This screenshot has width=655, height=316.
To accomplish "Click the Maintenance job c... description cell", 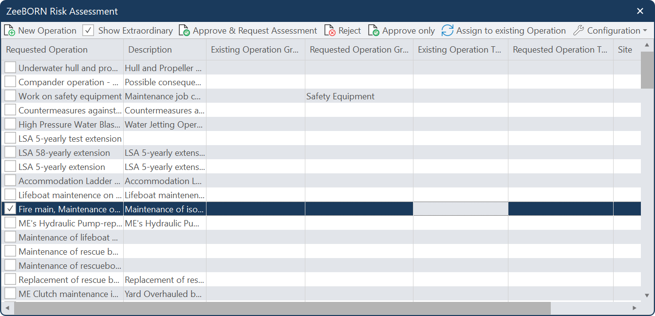I will point(165,96).
